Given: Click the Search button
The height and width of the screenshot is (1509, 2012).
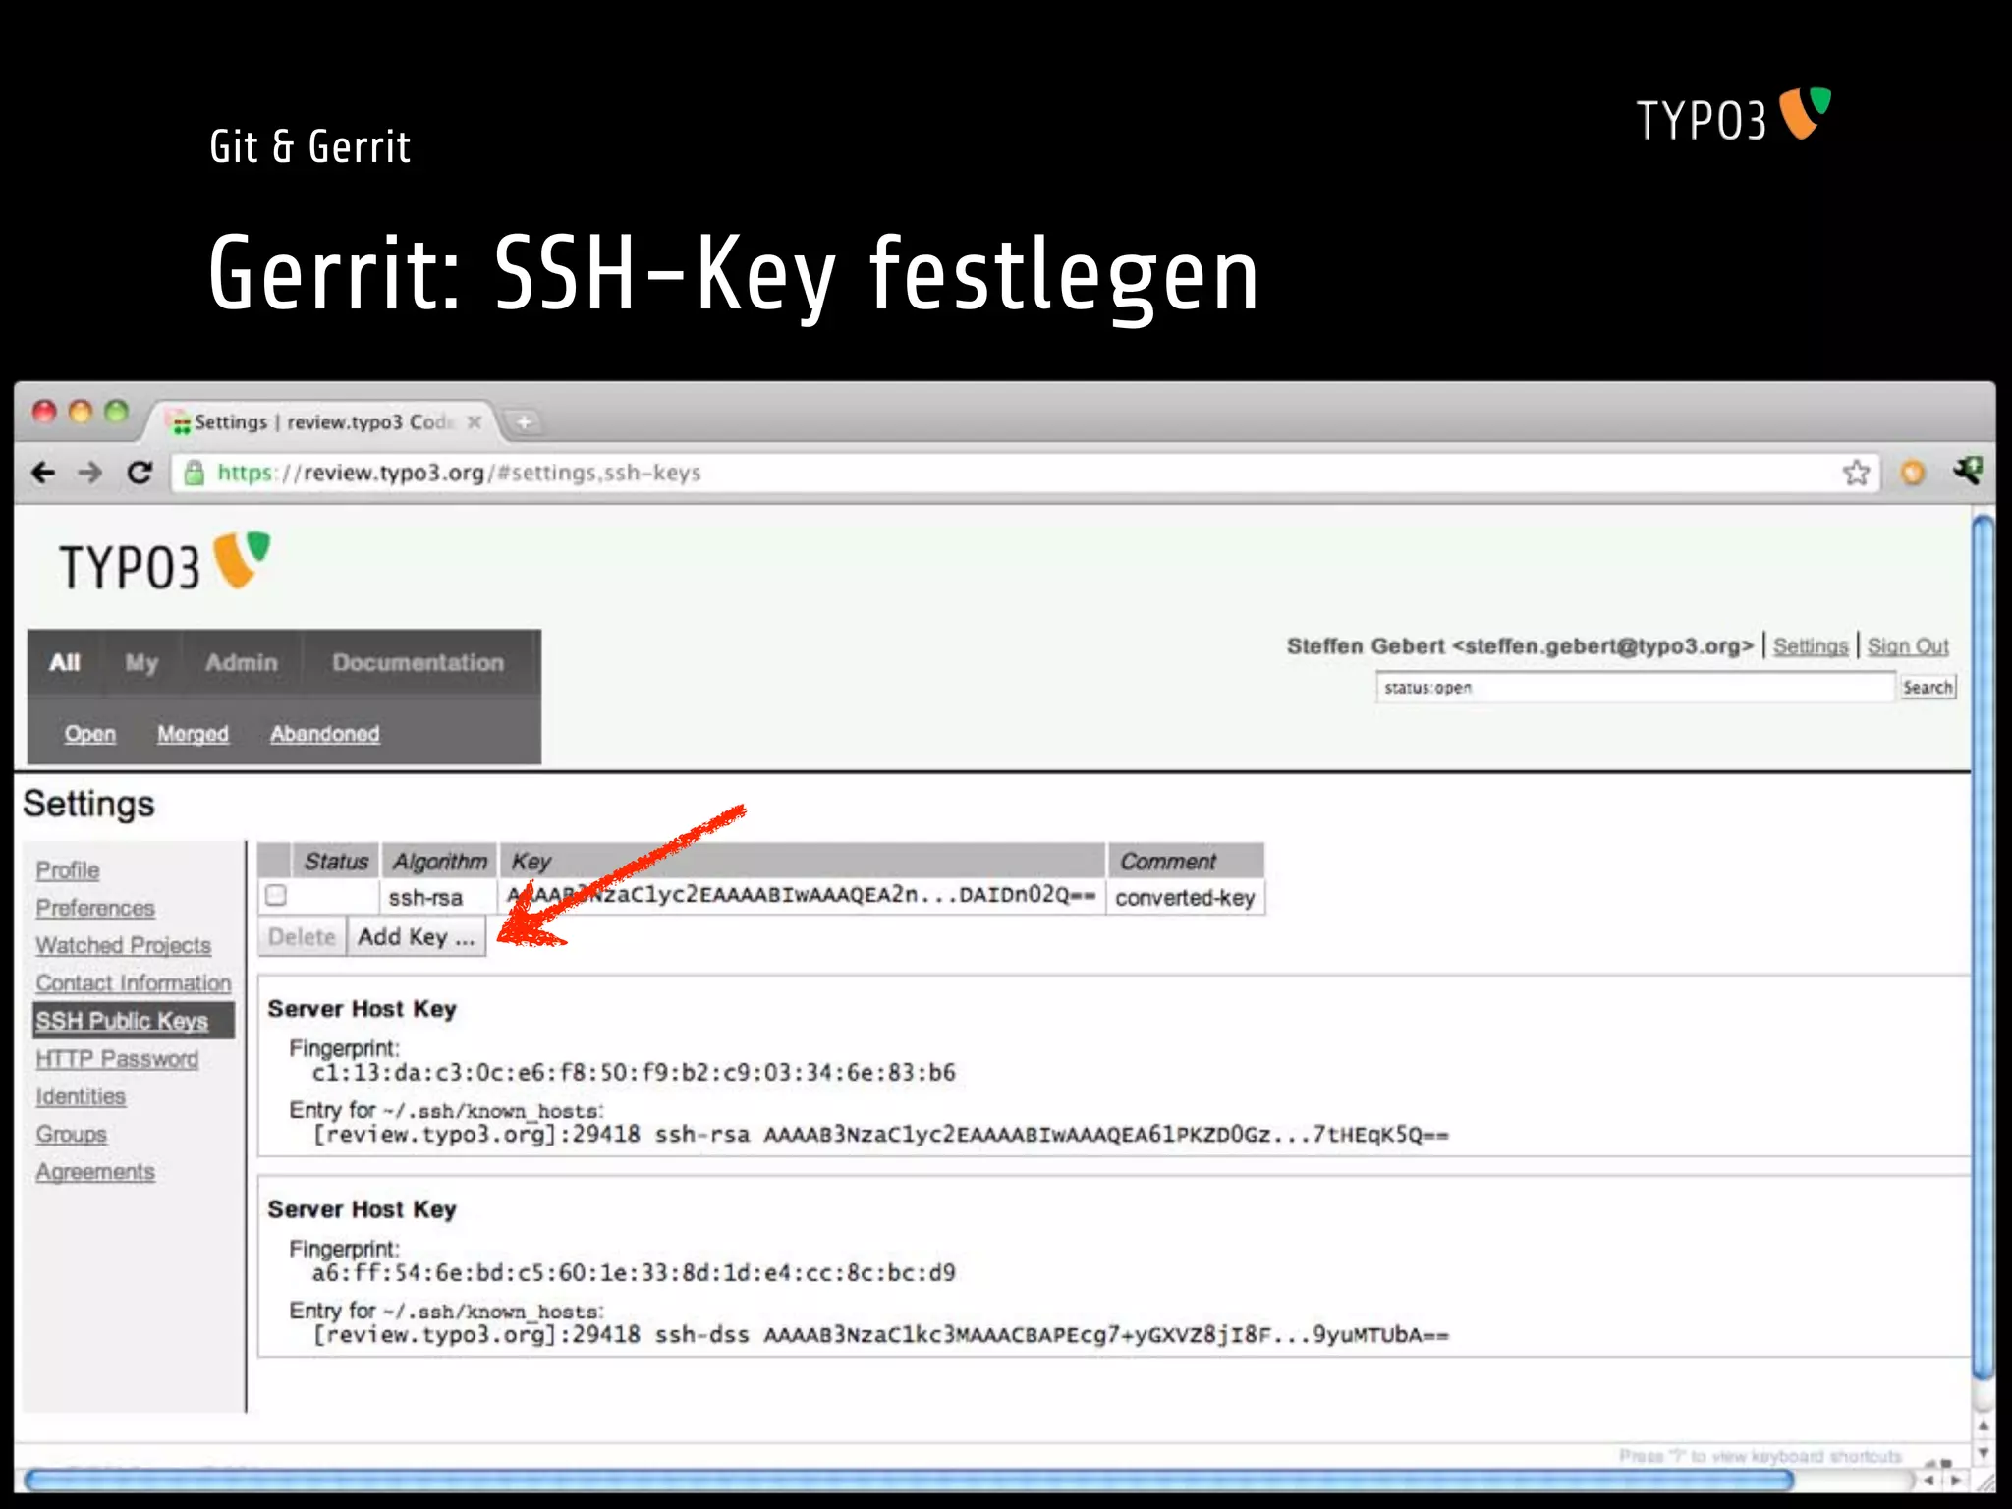Looking at the screenshot, I should 1928,687.
